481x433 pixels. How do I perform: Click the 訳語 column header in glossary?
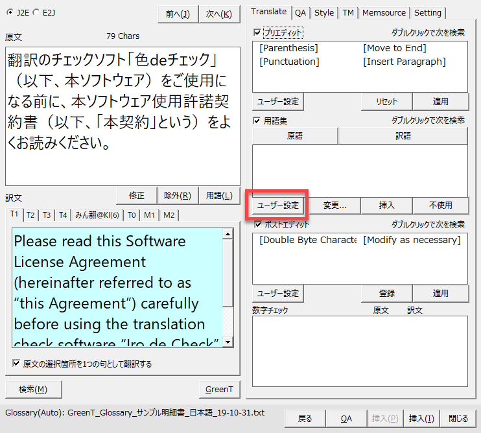[x=403, y=136]
